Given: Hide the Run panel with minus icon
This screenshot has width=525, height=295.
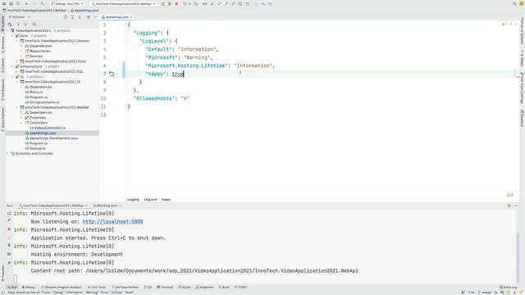Looking at the screenshot, I should pos(516,206).
